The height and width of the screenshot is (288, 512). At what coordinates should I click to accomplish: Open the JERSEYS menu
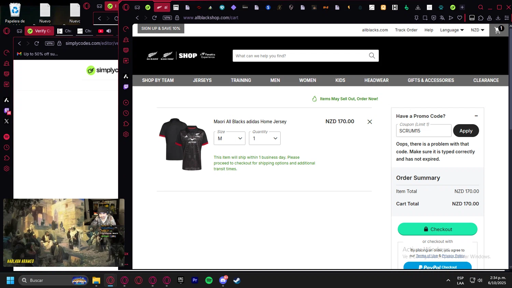(x=202, y=80)
